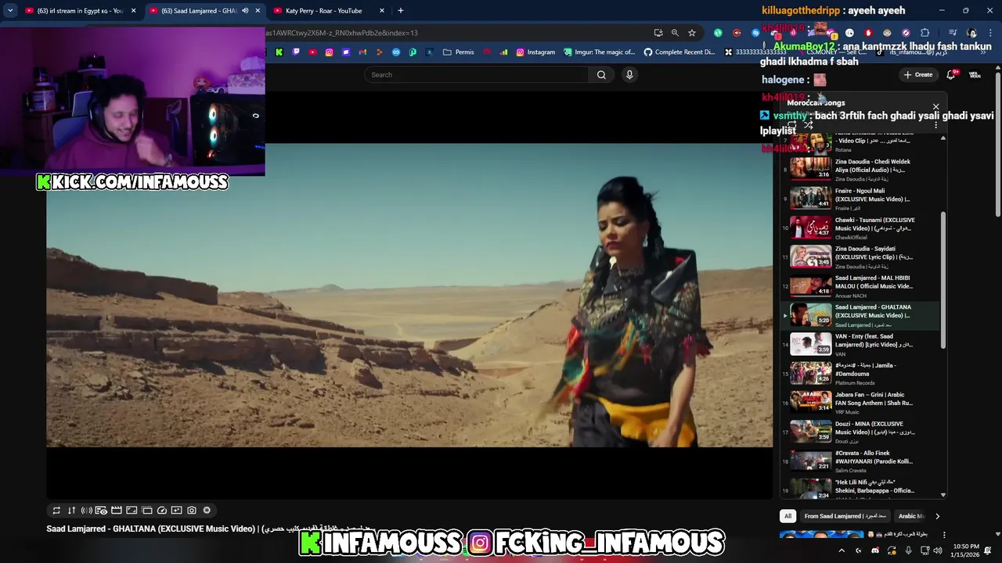Play Saad Lamjarred - MAL HBIBI MALOU

(x=860, y=286)
